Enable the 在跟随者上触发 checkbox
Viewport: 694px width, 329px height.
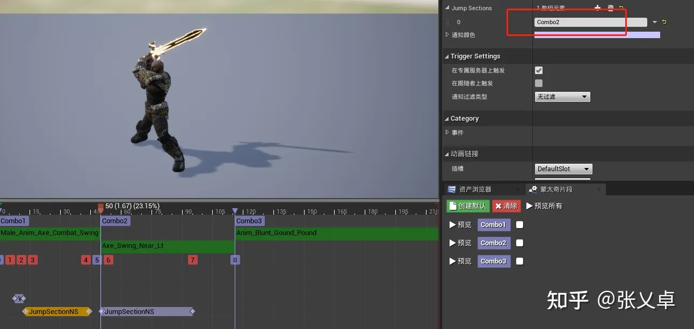(x=538, y=83)
